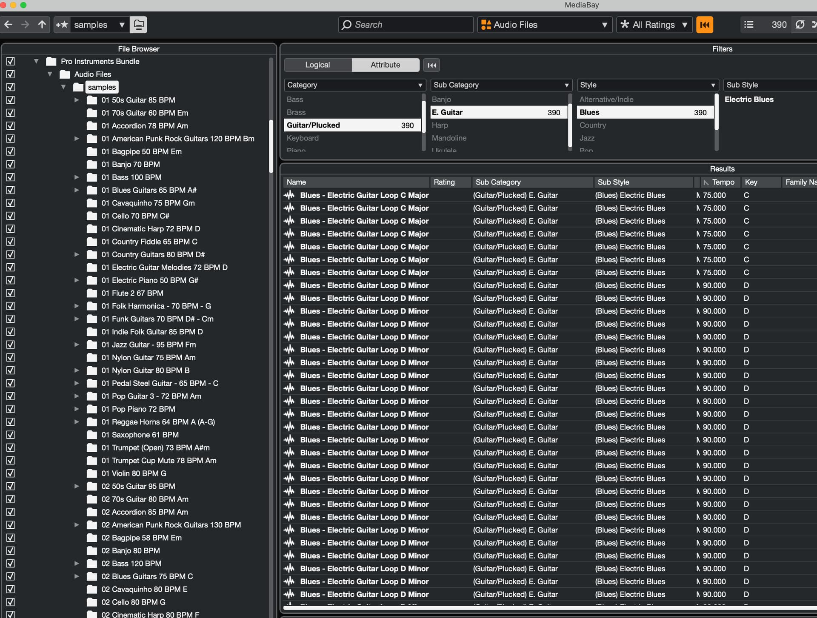This screenshot has height=618, width=817.
Task: Click the Pro Instruments Bundle folder icon
Action: [x=51, y=61]
